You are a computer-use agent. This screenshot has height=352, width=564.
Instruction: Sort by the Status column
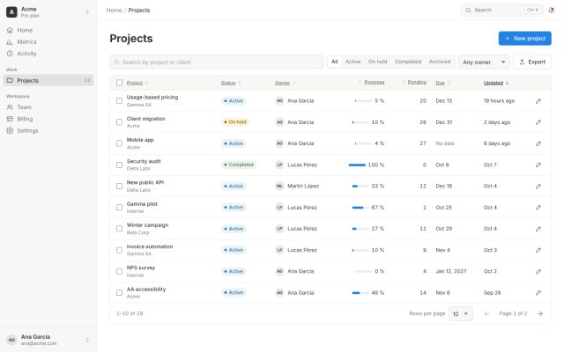(x=231, y=83)
